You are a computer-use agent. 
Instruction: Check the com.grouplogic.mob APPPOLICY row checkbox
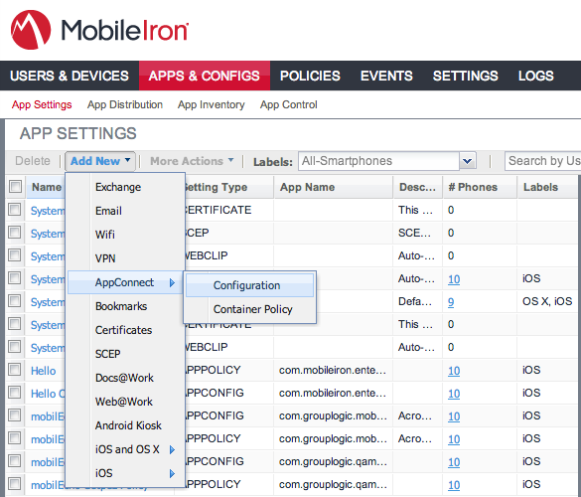(x=15, y=438)
